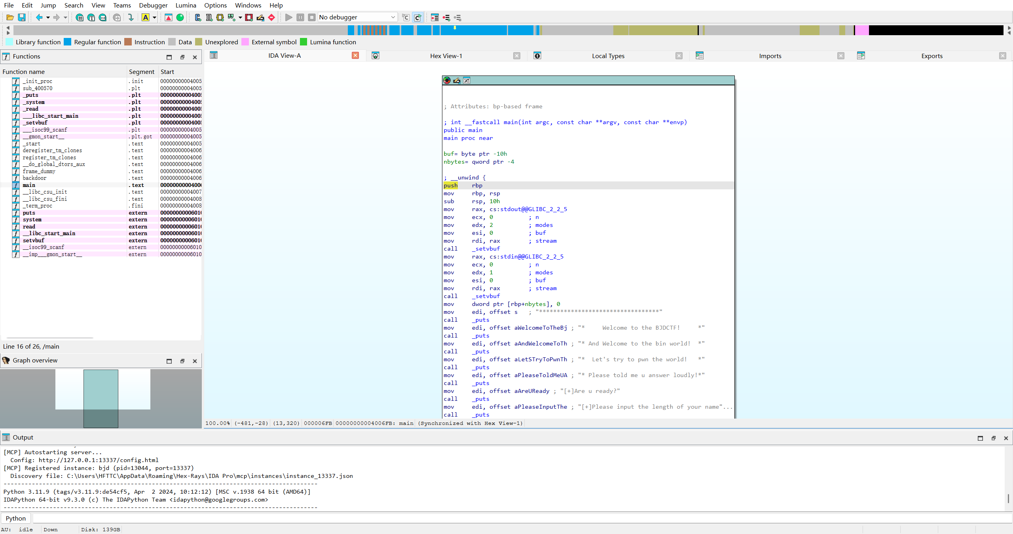Image resolution: width=1013 pixels, height=534 pixels.
Task: Switch to the Imports tab
Action: (770, 56)
